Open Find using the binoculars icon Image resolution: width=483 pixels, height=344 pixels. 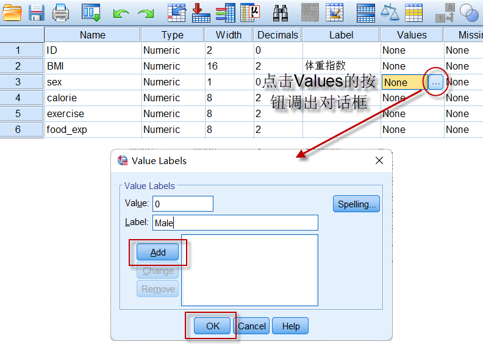pos(281,12)
